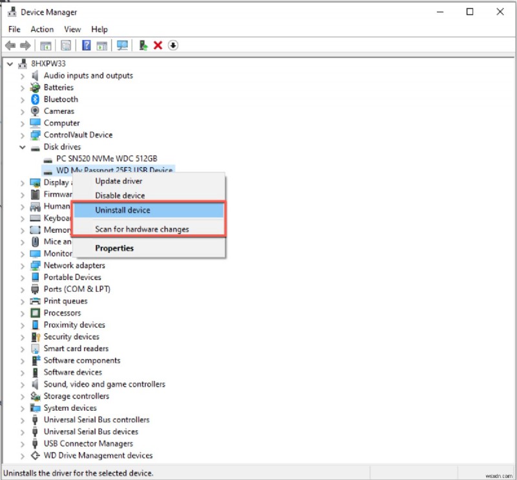This screenshot has height=480, width=517.
Task: Select the Batteries row label
Action: [59, 87]
